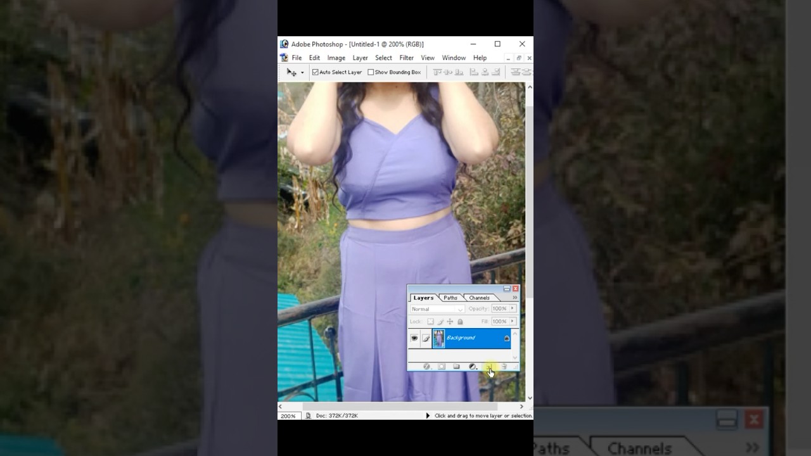The image size is (811, 456).
Task: Click the Create new set folder icon
Action: 456,367
